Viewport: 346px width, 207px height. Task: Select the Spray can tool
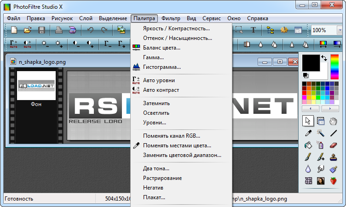tap(321, 145)
